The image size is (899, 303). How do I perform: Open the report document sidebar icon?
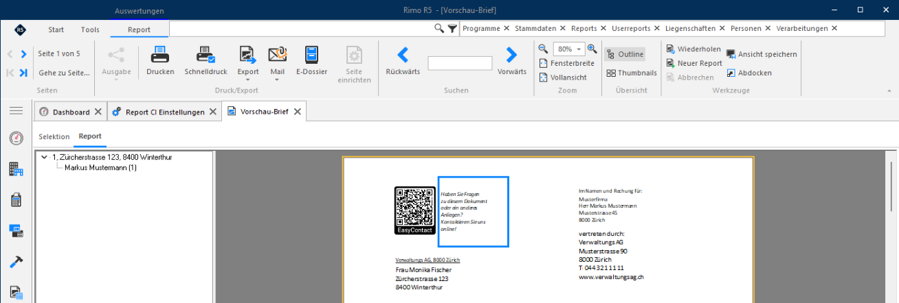pos(16,293)
